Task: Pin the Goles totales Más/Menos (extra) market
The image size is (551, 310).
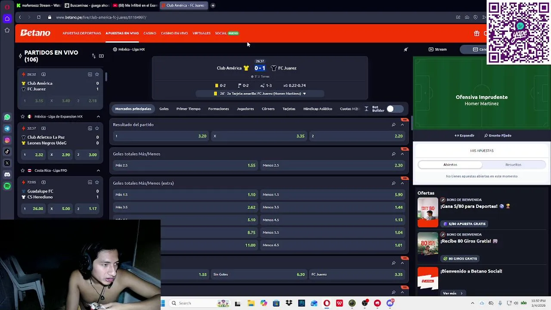Action: [393, 183]
